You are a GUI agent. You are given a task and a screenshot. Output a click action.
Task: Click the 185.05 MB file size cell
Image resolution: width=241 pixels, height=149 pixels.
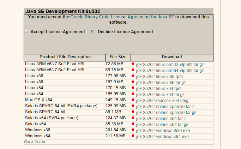click(x=116, y=94)
